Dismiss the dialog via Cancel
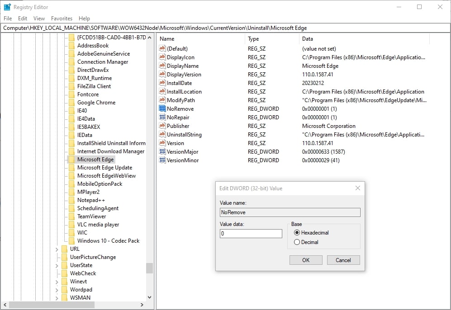The width and height of the screenshot is (451, 310). pos(344,260)
